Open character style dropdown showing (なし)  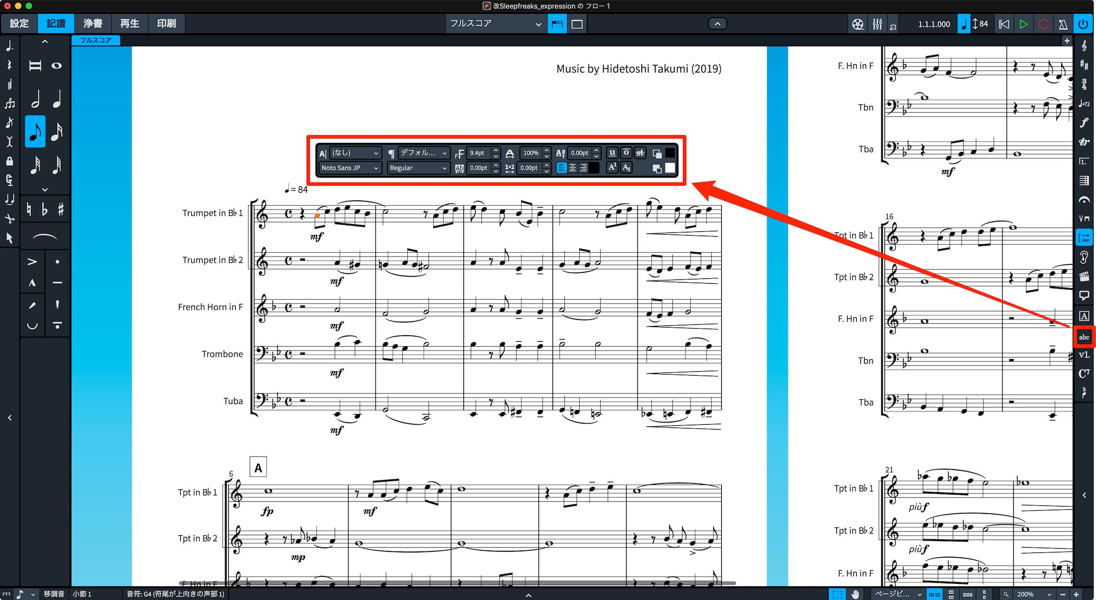(x=355, y=153)
